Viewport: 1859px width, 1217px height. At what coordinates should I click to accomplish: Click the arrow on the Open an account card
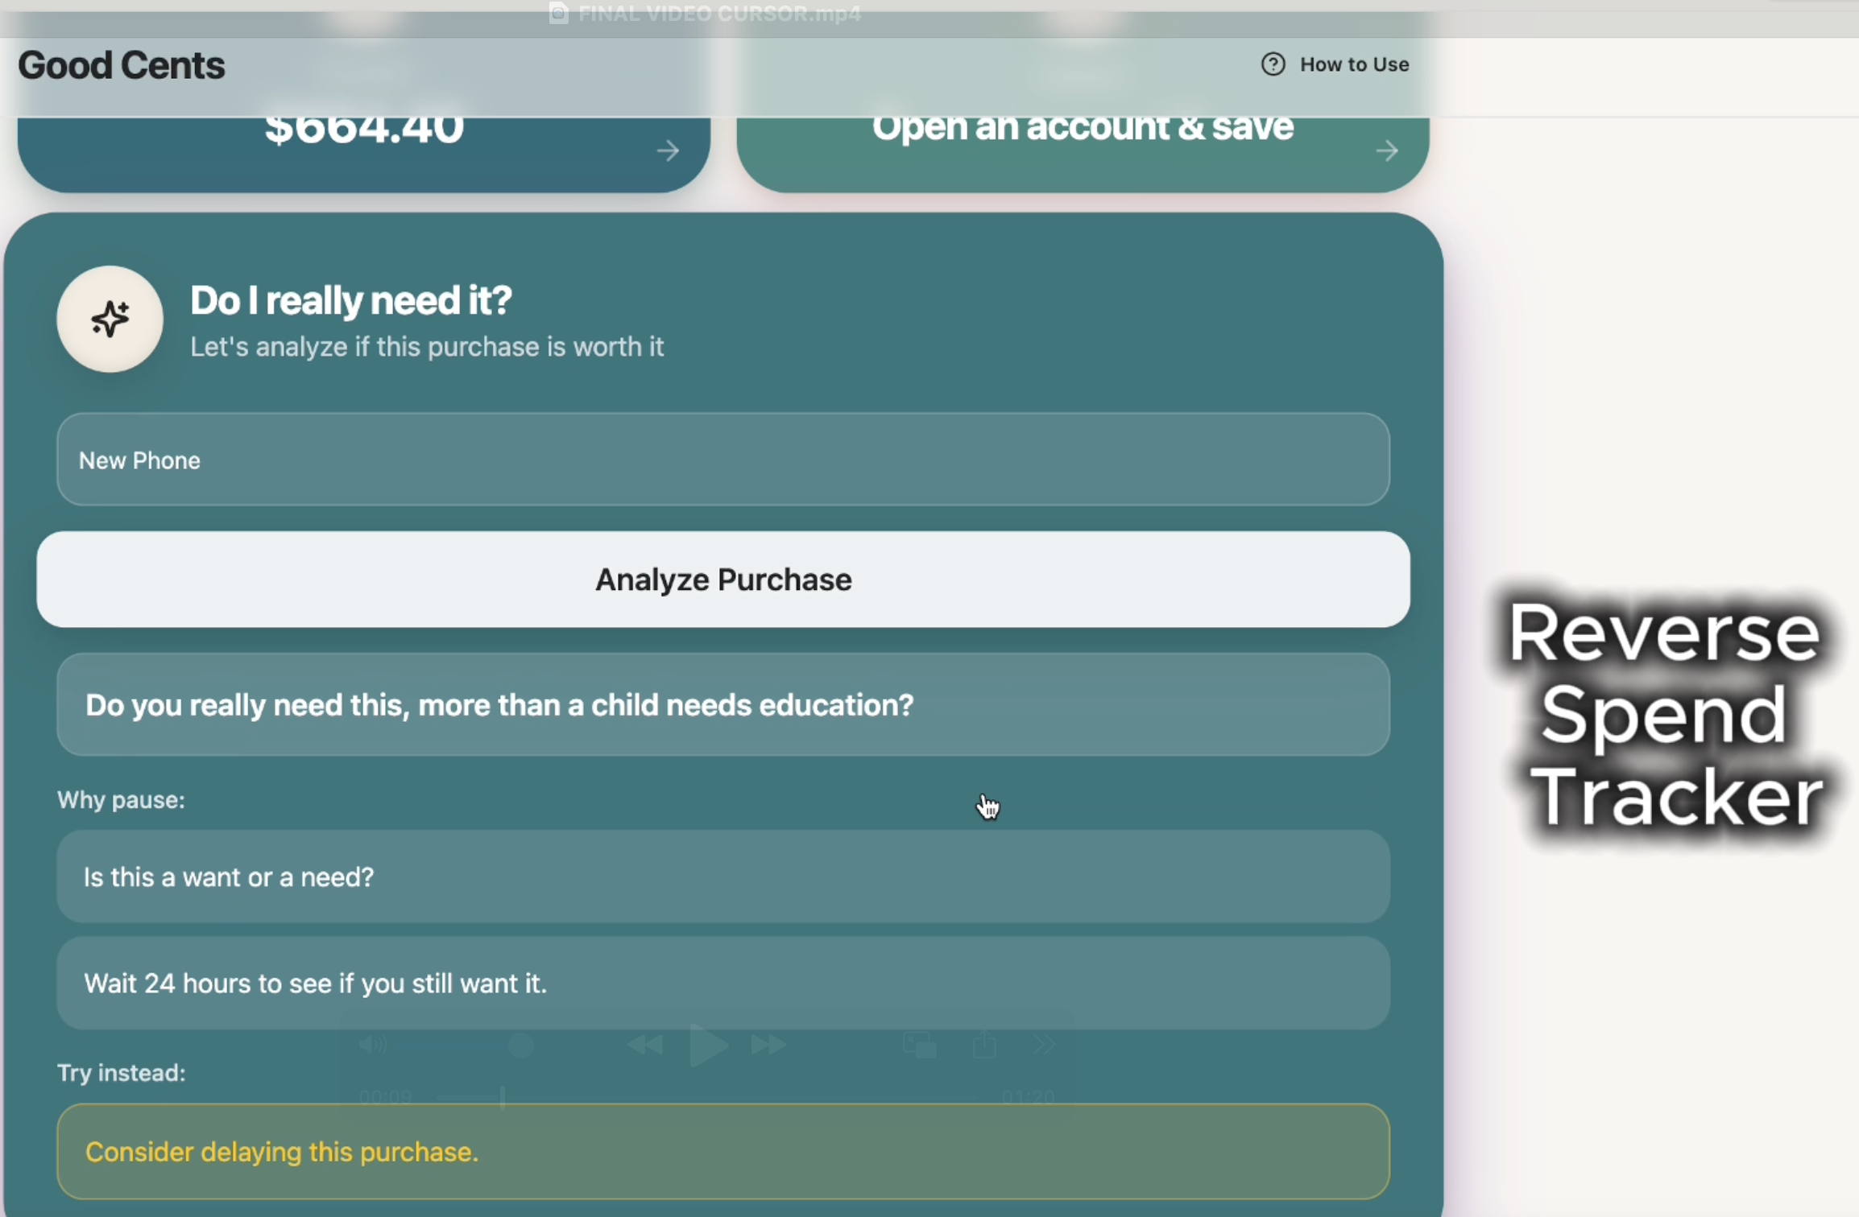(1386, 151)
